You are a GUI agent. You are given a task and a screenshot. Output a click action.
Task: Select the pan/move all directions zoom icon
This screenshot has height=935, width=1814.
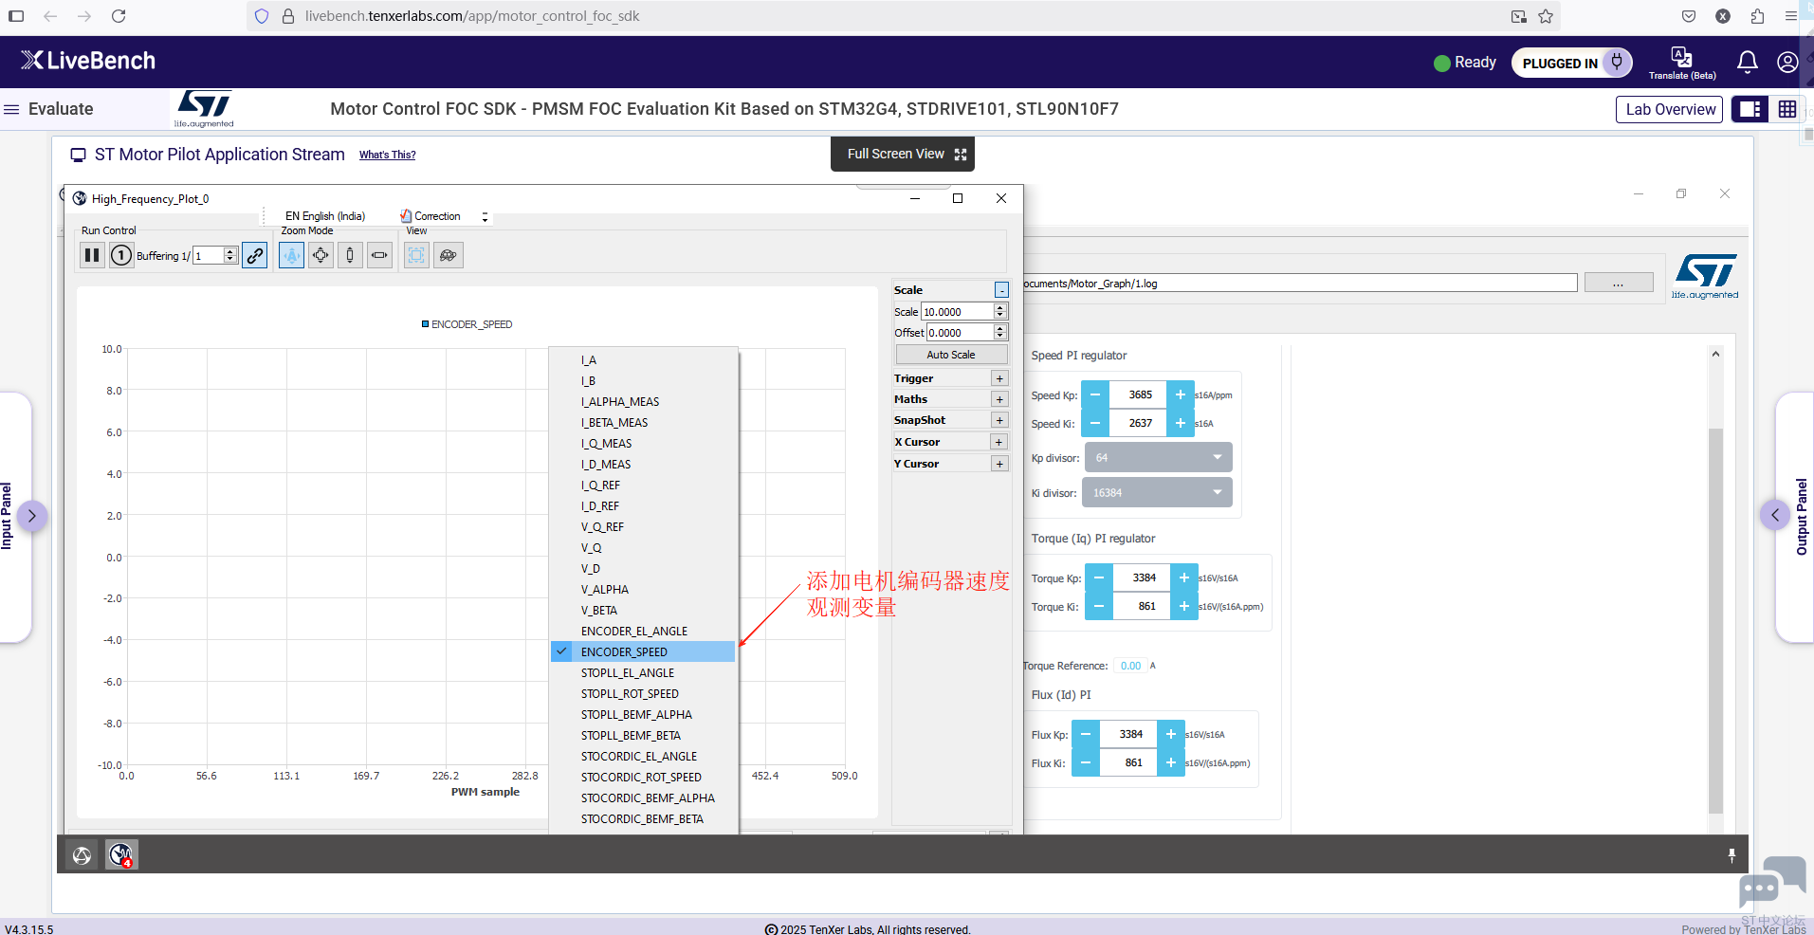[x=321, y=255]
